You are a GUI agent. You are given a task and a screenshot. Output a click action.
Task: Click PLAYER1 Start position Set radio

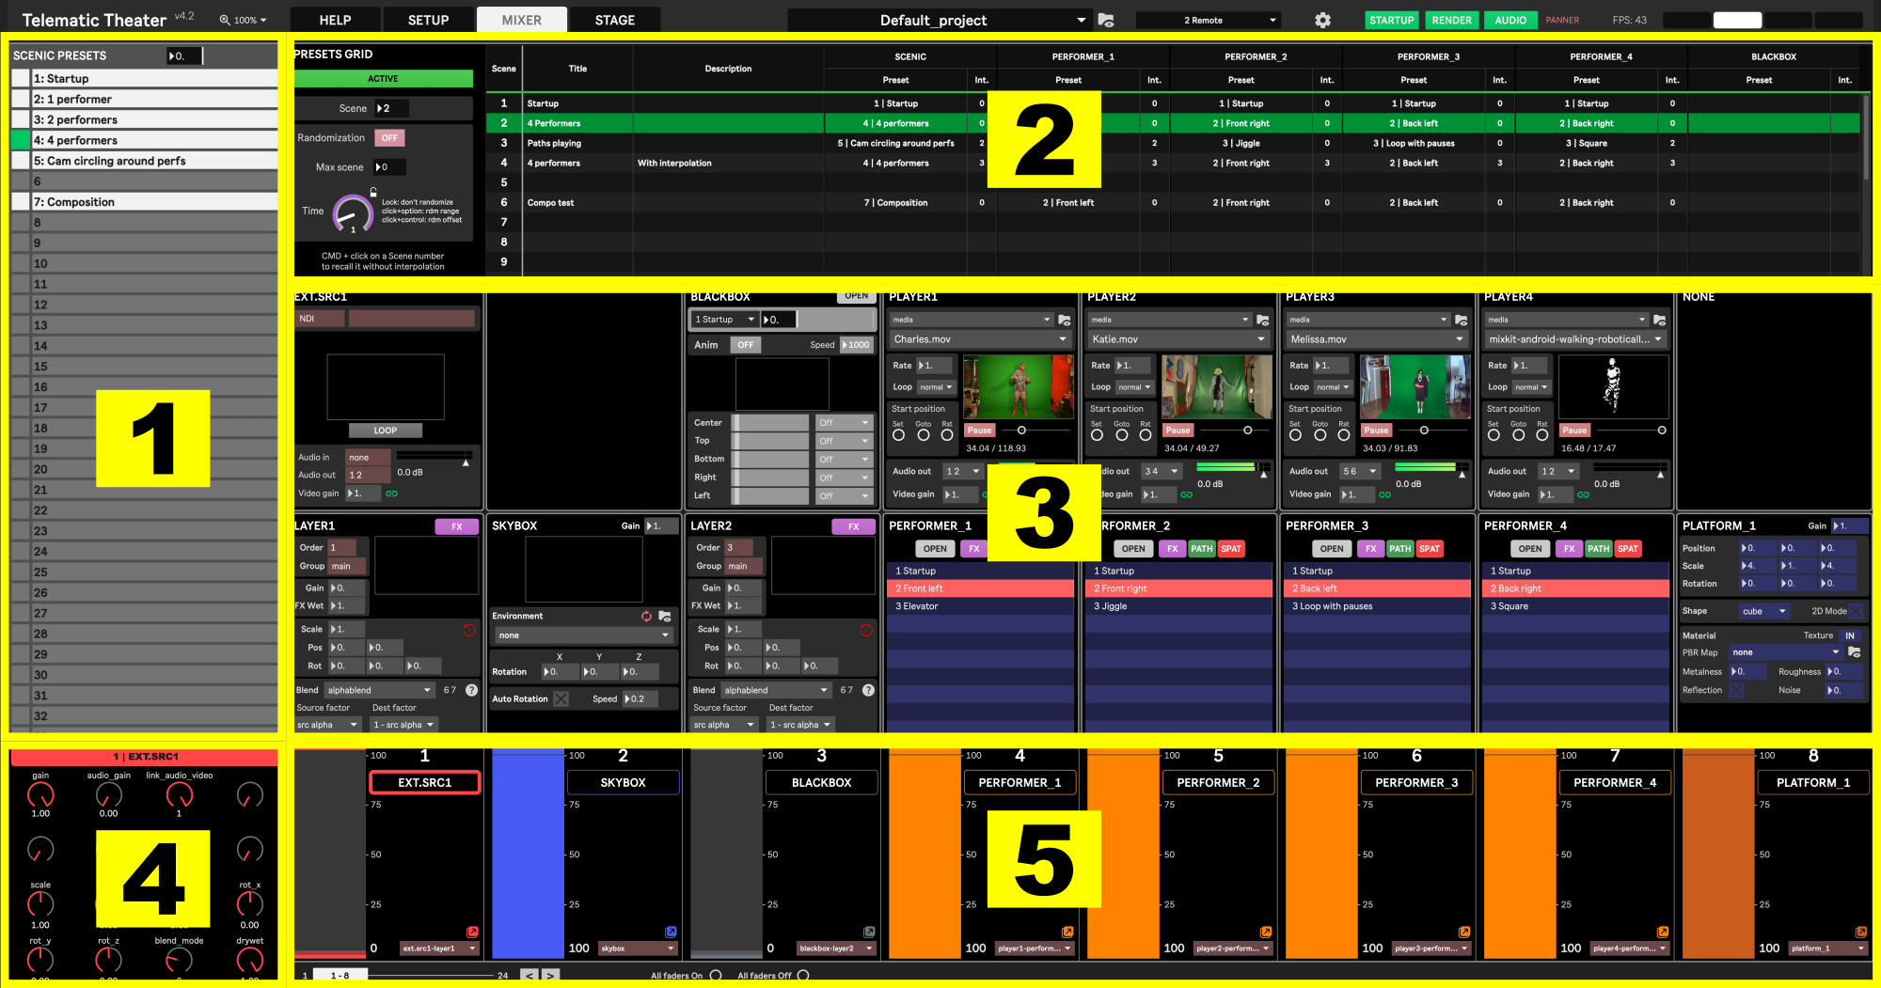coord(898,435)
